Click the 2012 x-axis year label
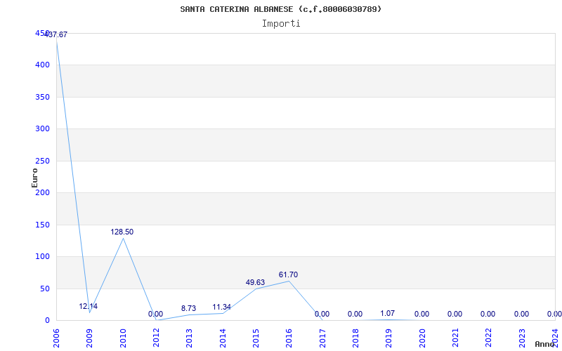 point(156,338)
